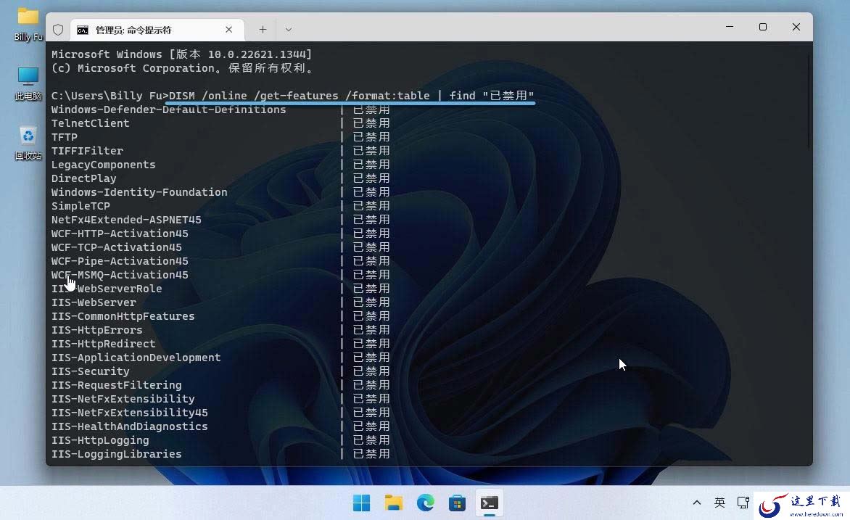Screen dimensions: 850x520
Task: Click the display network tray icon
Action: 743,503
